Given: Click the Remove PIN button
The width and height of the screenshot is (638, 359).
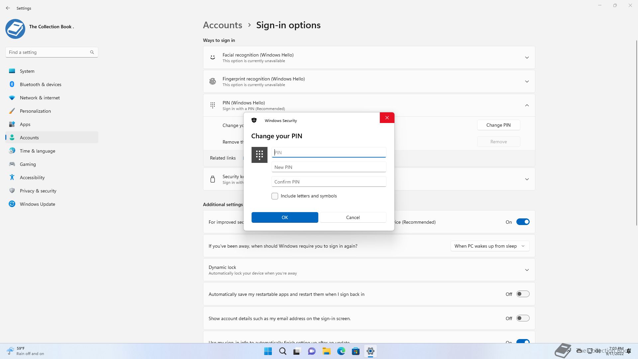Looking at the screenshot, I should [x=498, y=142].
